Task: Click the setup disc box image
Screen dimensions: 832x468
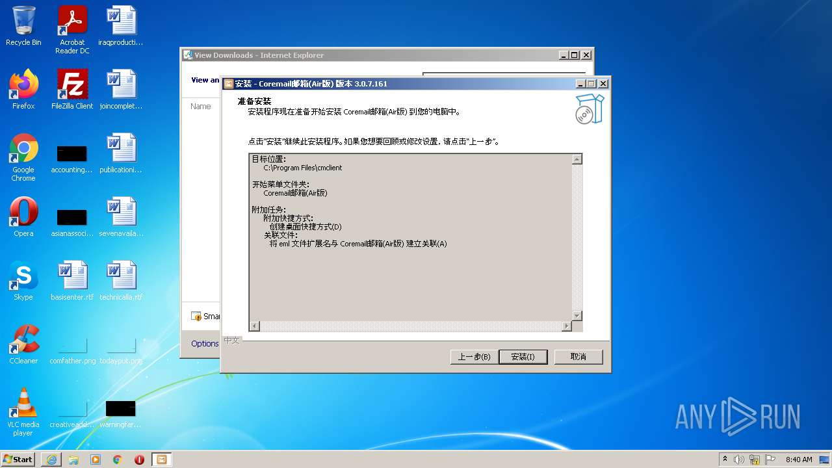Action: click(590, 109)
